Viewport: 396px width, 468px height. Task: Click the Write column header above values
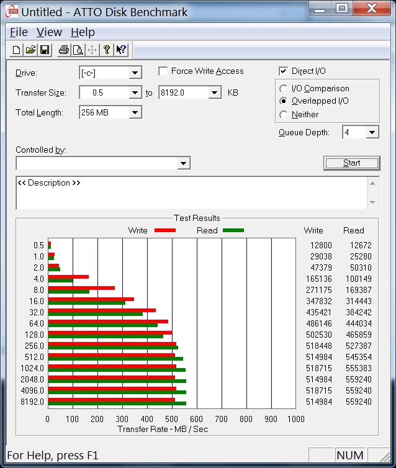313,230
